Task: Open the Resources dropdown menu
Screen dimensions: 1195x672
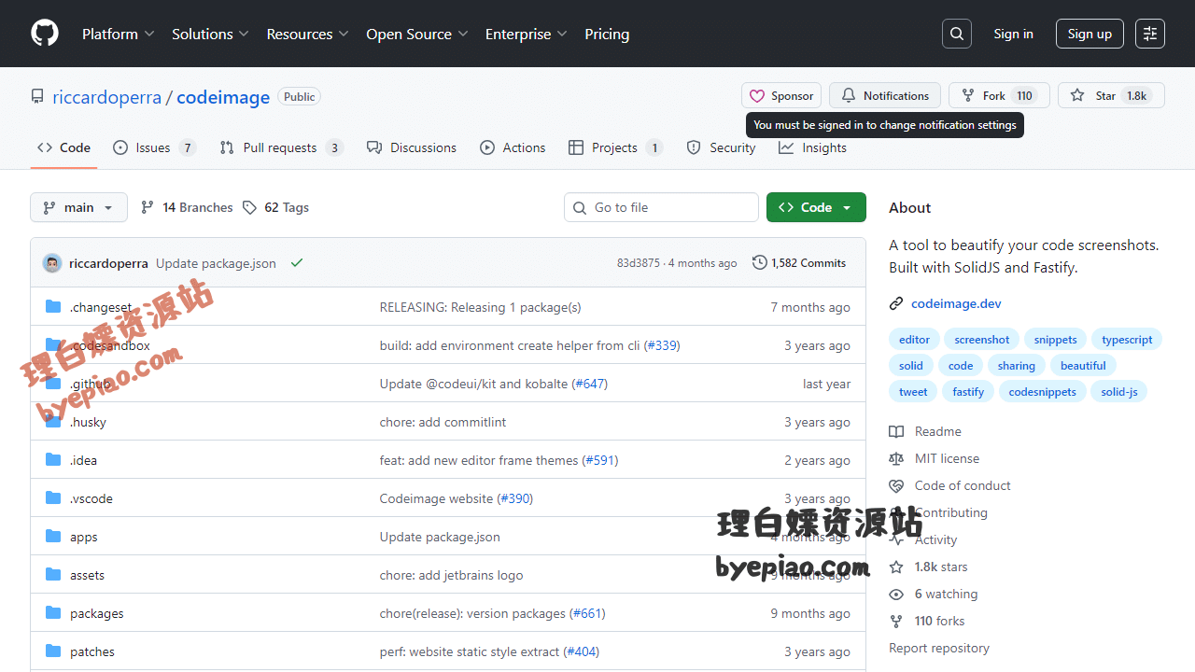Action: coord(307,34)
